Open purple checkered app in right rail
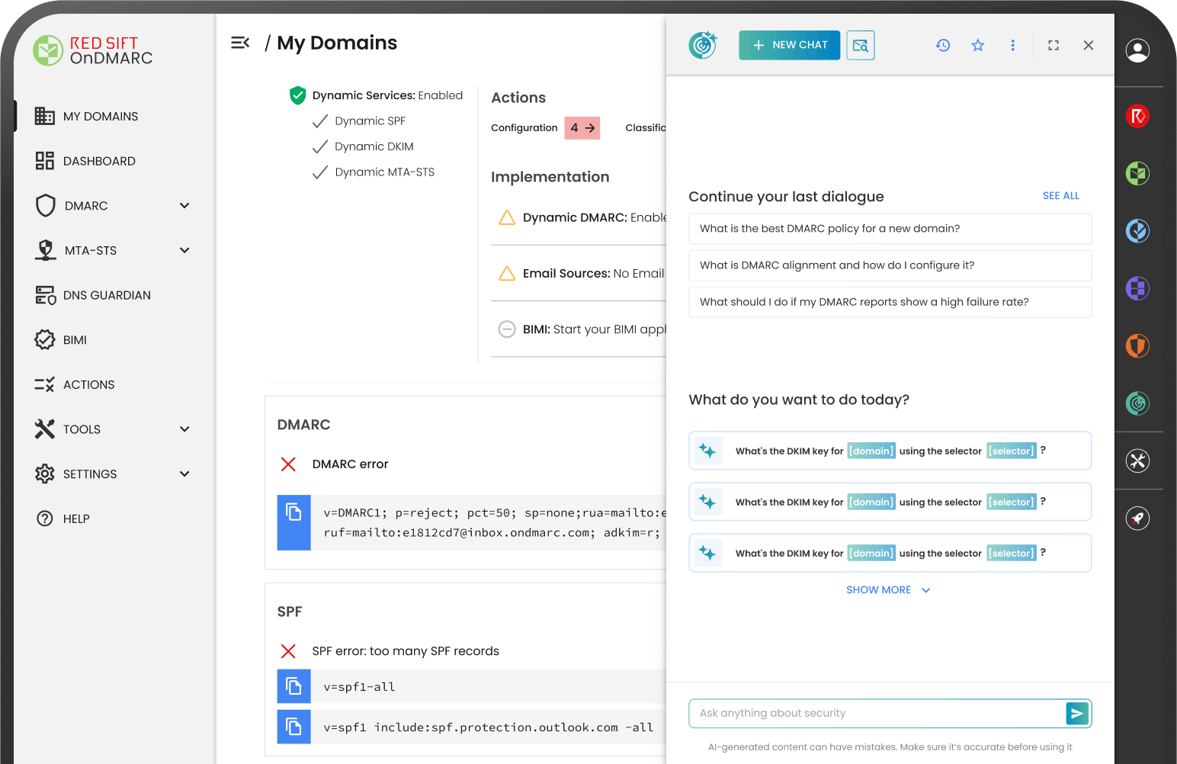This screenshot has width=1177, height=764. click(x=1138, y=288)
